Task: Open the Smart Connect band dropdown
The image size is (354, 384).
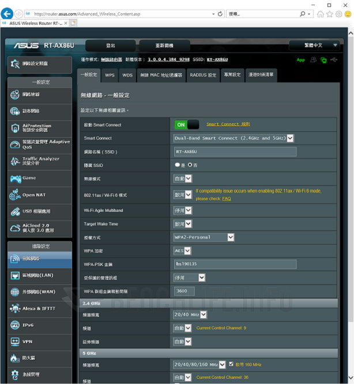Action: [x=234, y=138]
